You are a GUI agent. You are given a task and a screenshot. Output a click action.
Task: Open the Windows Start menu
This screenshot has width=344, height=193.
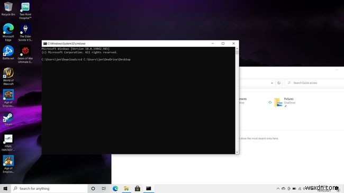(5, 188)
